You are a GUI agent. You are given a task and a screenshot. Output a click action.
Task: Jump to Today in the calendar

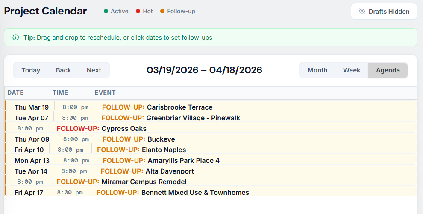click(x=31, y=70)
